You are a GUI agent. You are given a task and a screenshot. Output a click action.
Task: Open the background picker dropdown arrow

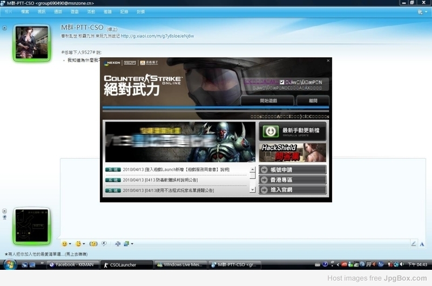tap(132, 244)
